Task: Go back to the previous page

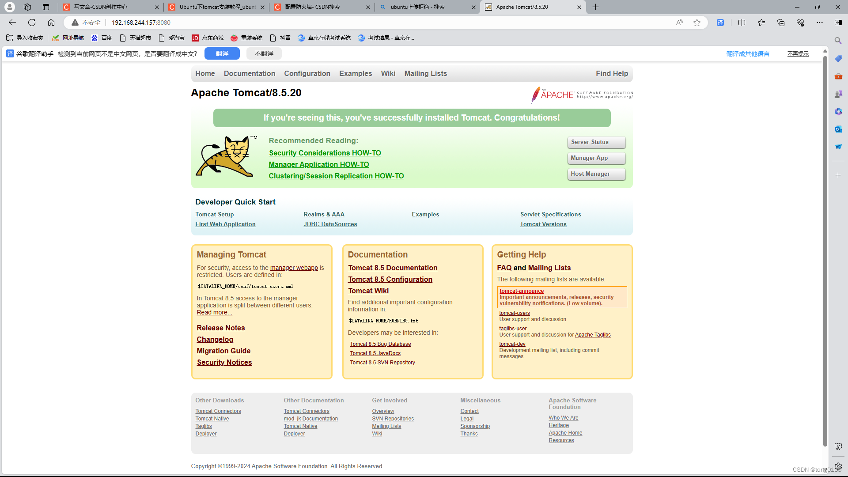Action: 12,23
